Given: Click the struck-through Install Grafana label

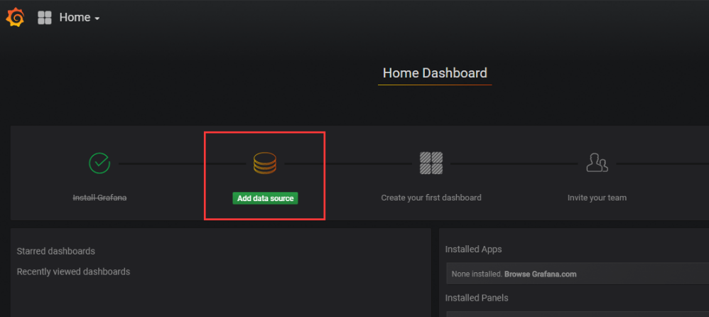Looking at the screenshot, I should point(99,198).
